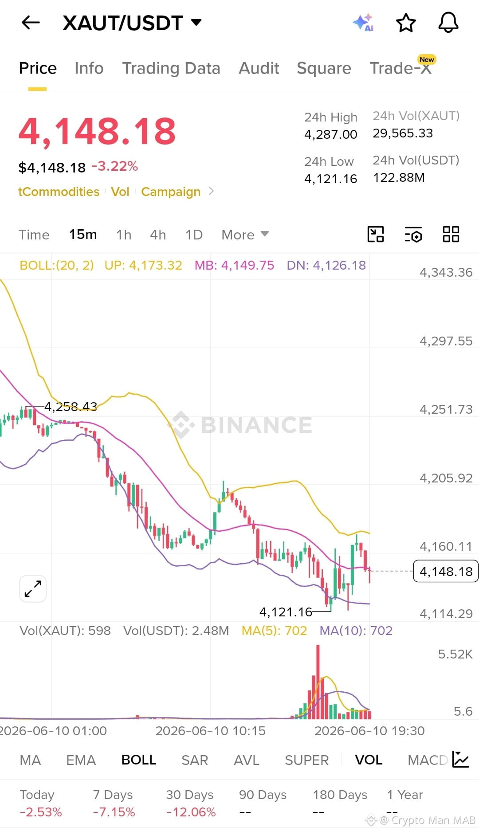This screenshot has height=831, width=479.
Task: Open the chart settings icon
Action: 413,235
